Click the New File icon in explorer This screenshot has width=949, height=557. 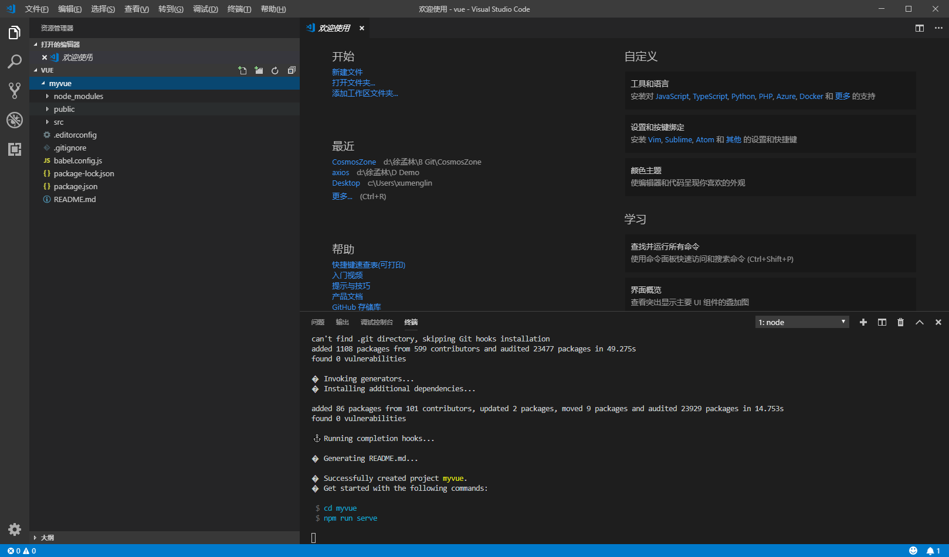pyautogui.click(x=242, y=70)
